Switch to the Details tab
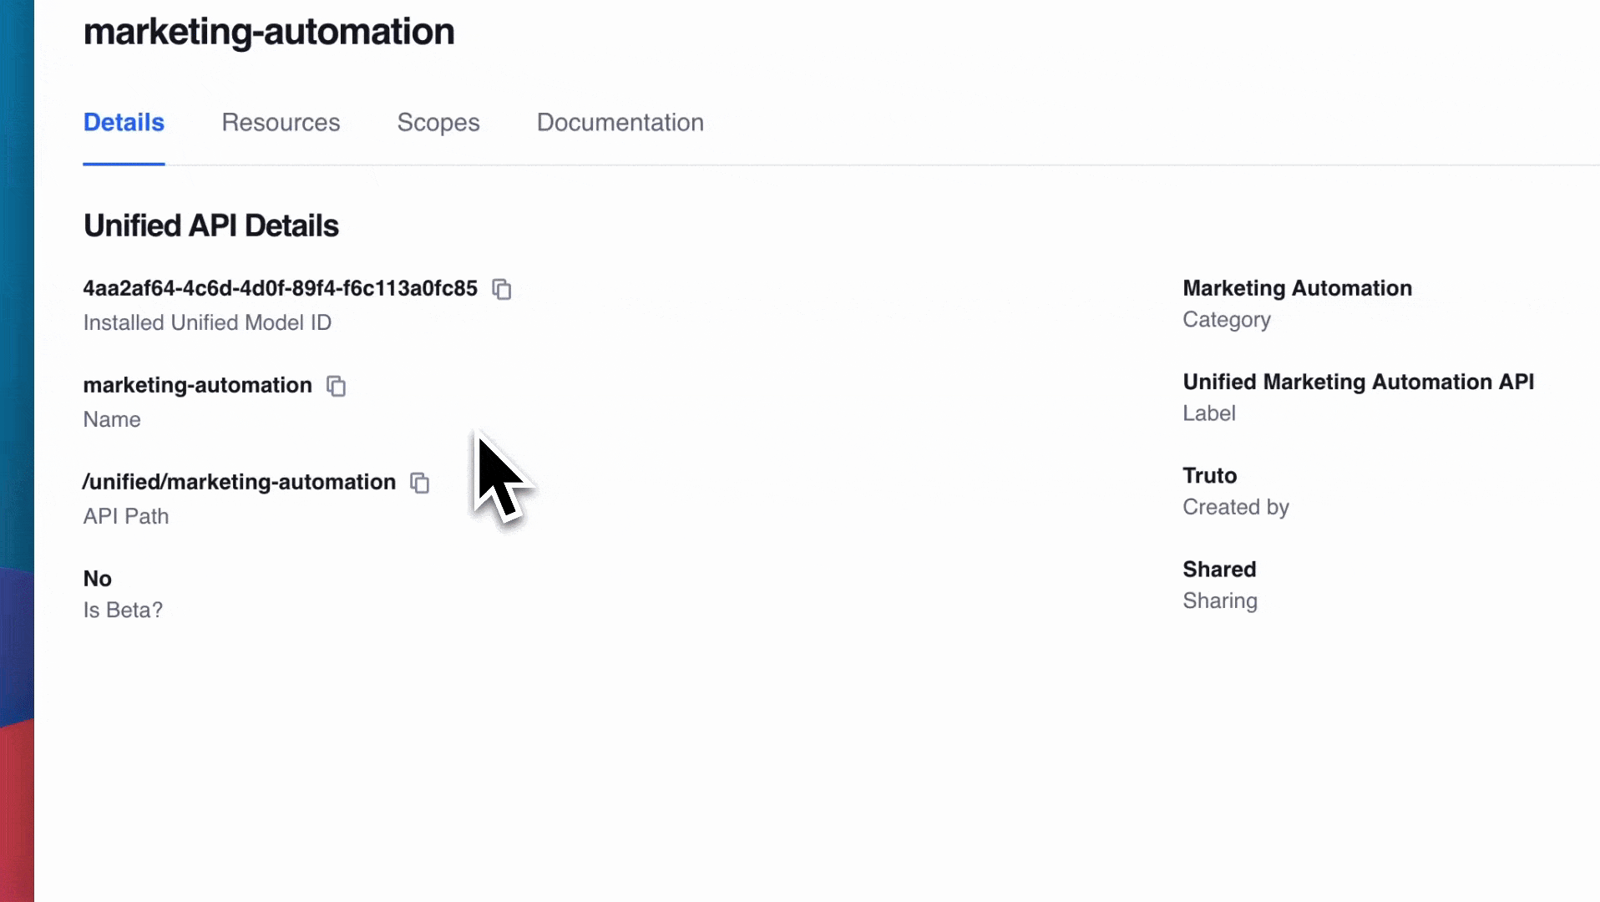The image size is (1600, 902). (124, 123)
